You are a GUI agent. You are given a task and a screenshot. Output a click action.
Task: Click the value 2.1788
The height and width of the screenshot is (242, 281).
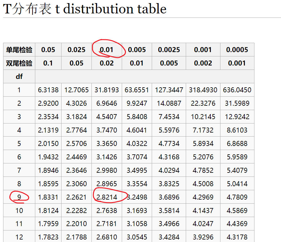76,237
